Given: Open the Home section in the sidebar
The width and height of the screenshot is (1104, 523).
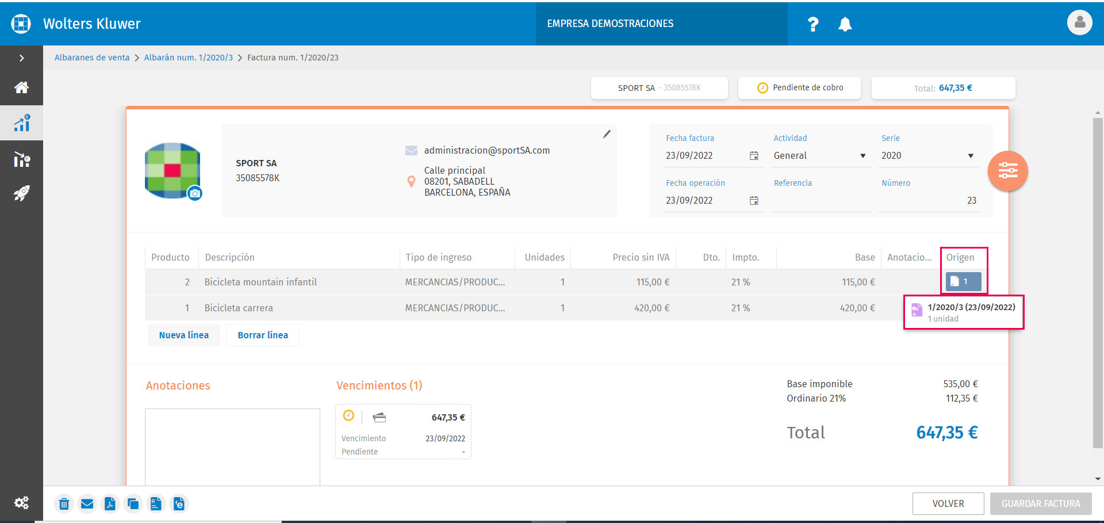Looking at the screenshot, I should coord(21,87).
